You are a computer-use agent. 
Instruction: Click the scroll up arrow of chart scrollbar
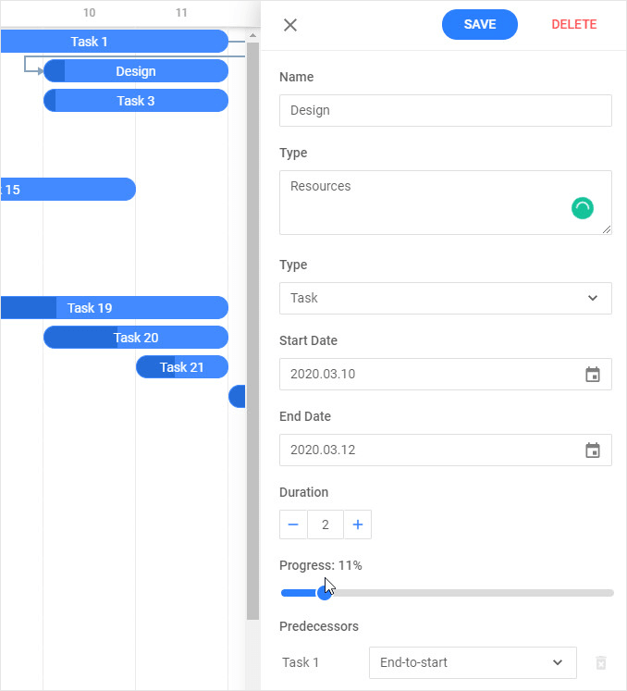[x=252, y=35]
